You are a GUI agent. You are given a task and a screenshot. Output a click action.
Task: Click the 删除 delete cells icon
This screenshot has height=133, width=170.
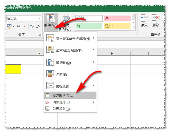click(x=156, y=18)
